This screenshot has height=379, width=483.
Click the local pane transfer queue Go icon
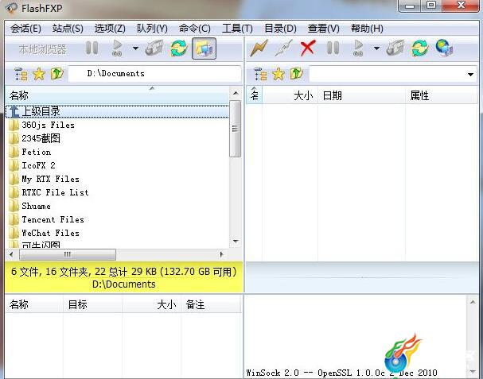pos(117,48)
